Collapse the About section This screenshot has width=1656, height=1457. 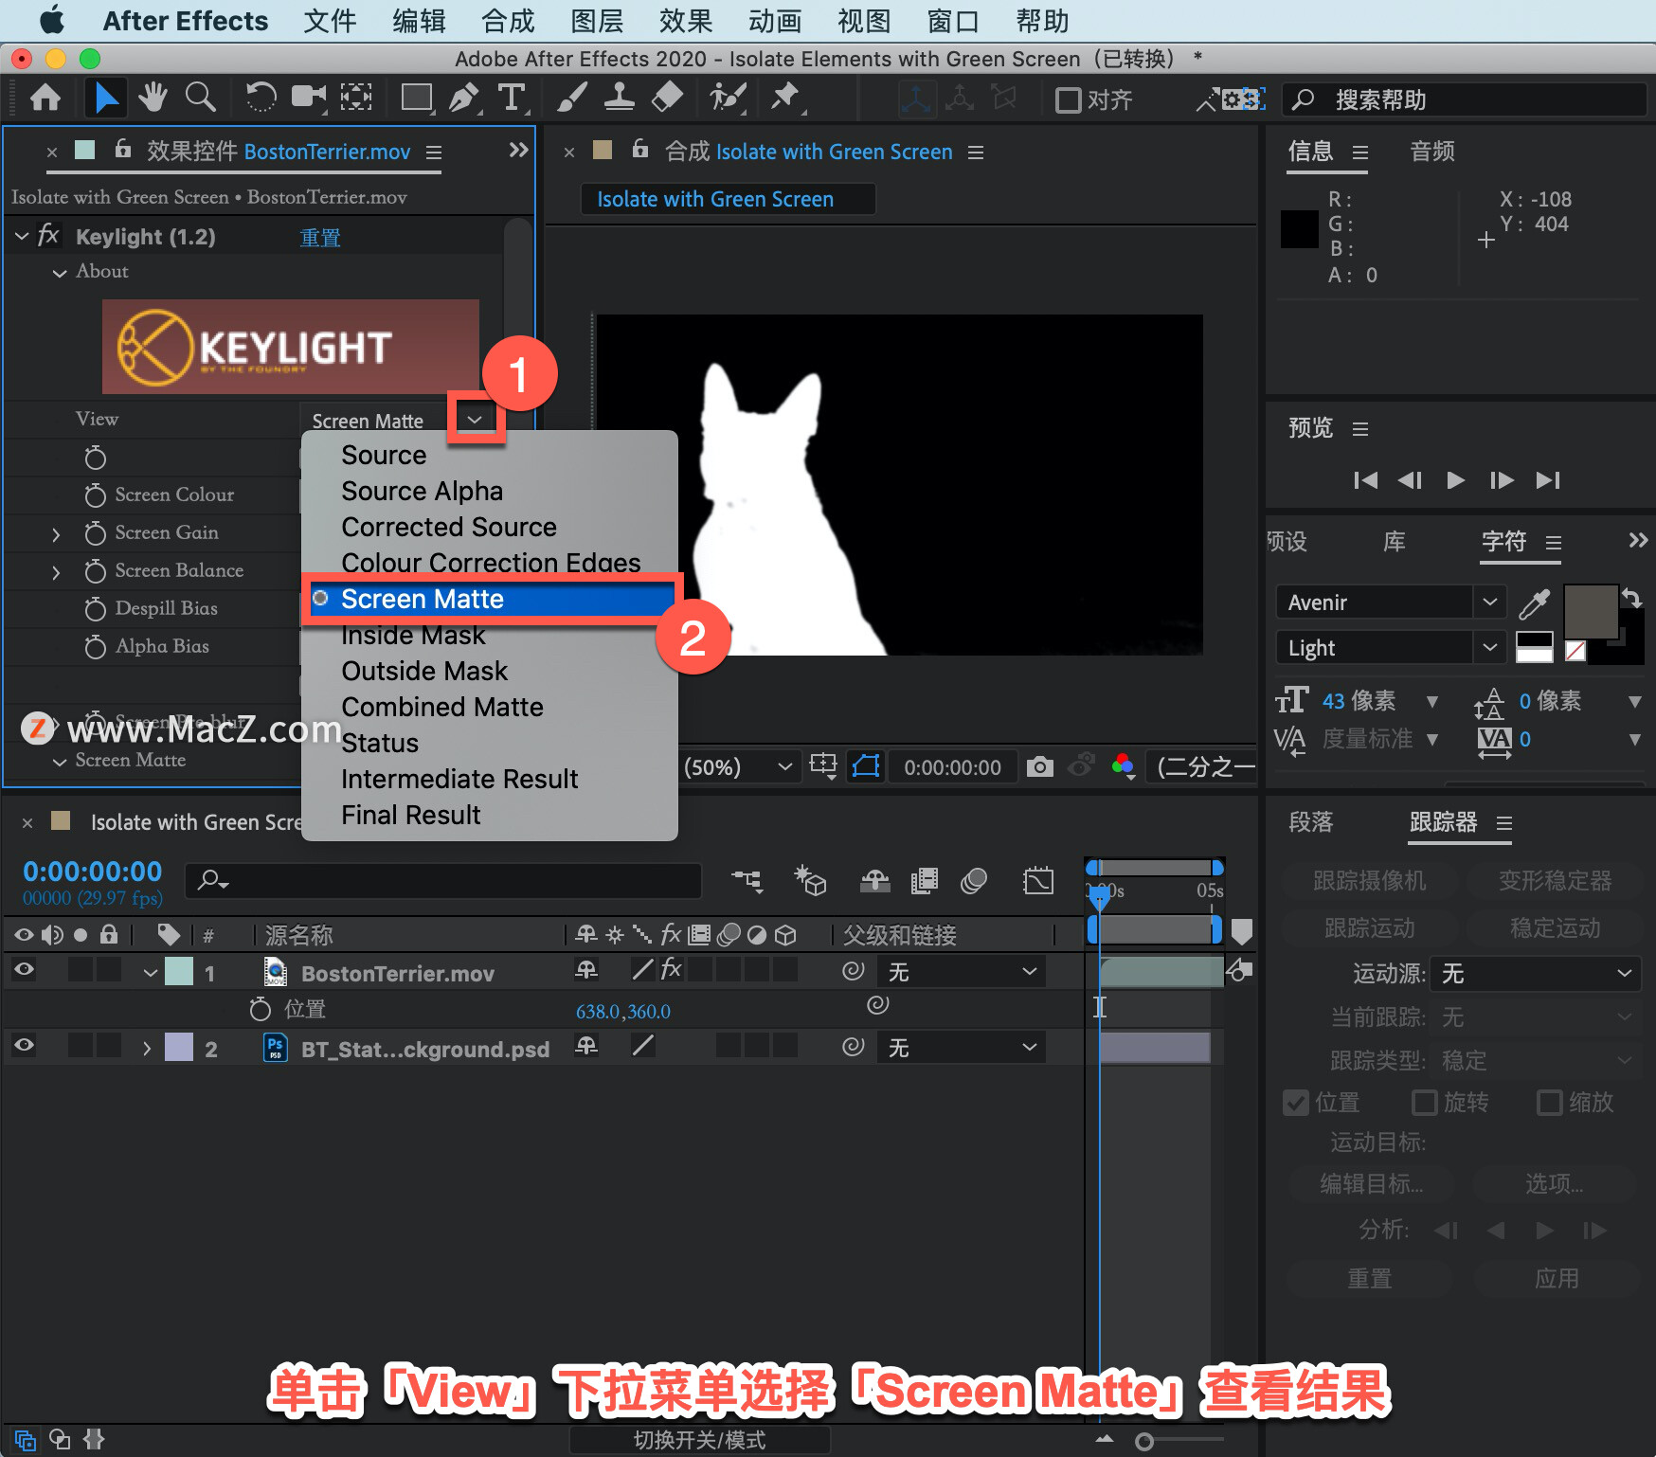click(59, 273)
